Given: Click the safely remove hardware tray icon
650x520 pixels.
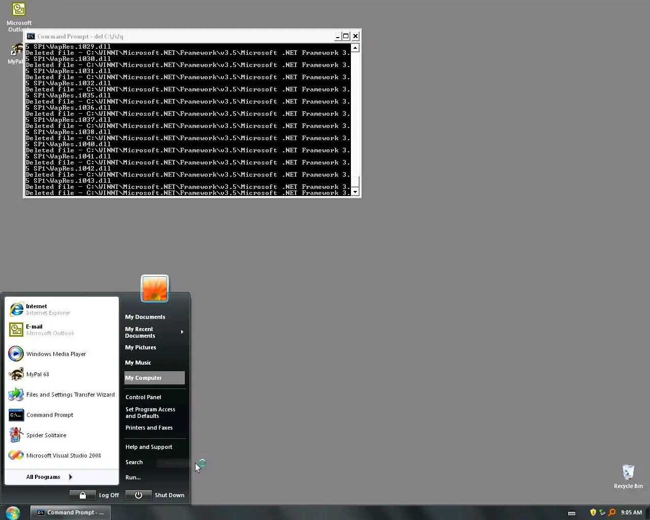Looking at the screenshot, I should [602, 512].
